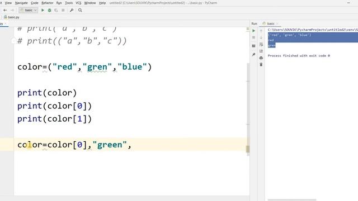Image resolution: width=358 pixels, height=201 pixels.
Task: Run the basic configuration from the main toolbar
Action: pyautogui.click(x=43, y=10)
